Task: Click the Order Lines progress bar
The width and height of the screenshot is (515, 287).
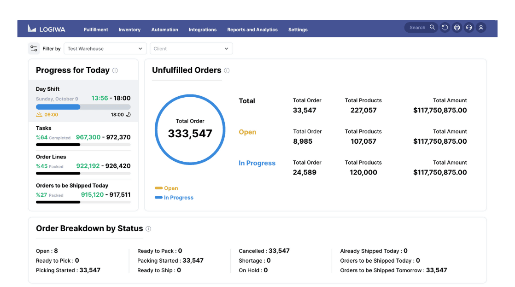Action: pos(83,173)
